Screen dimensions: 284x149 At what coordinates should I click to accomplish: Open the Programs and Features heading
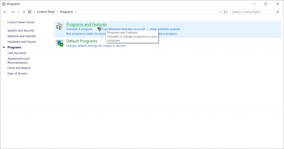87,24
